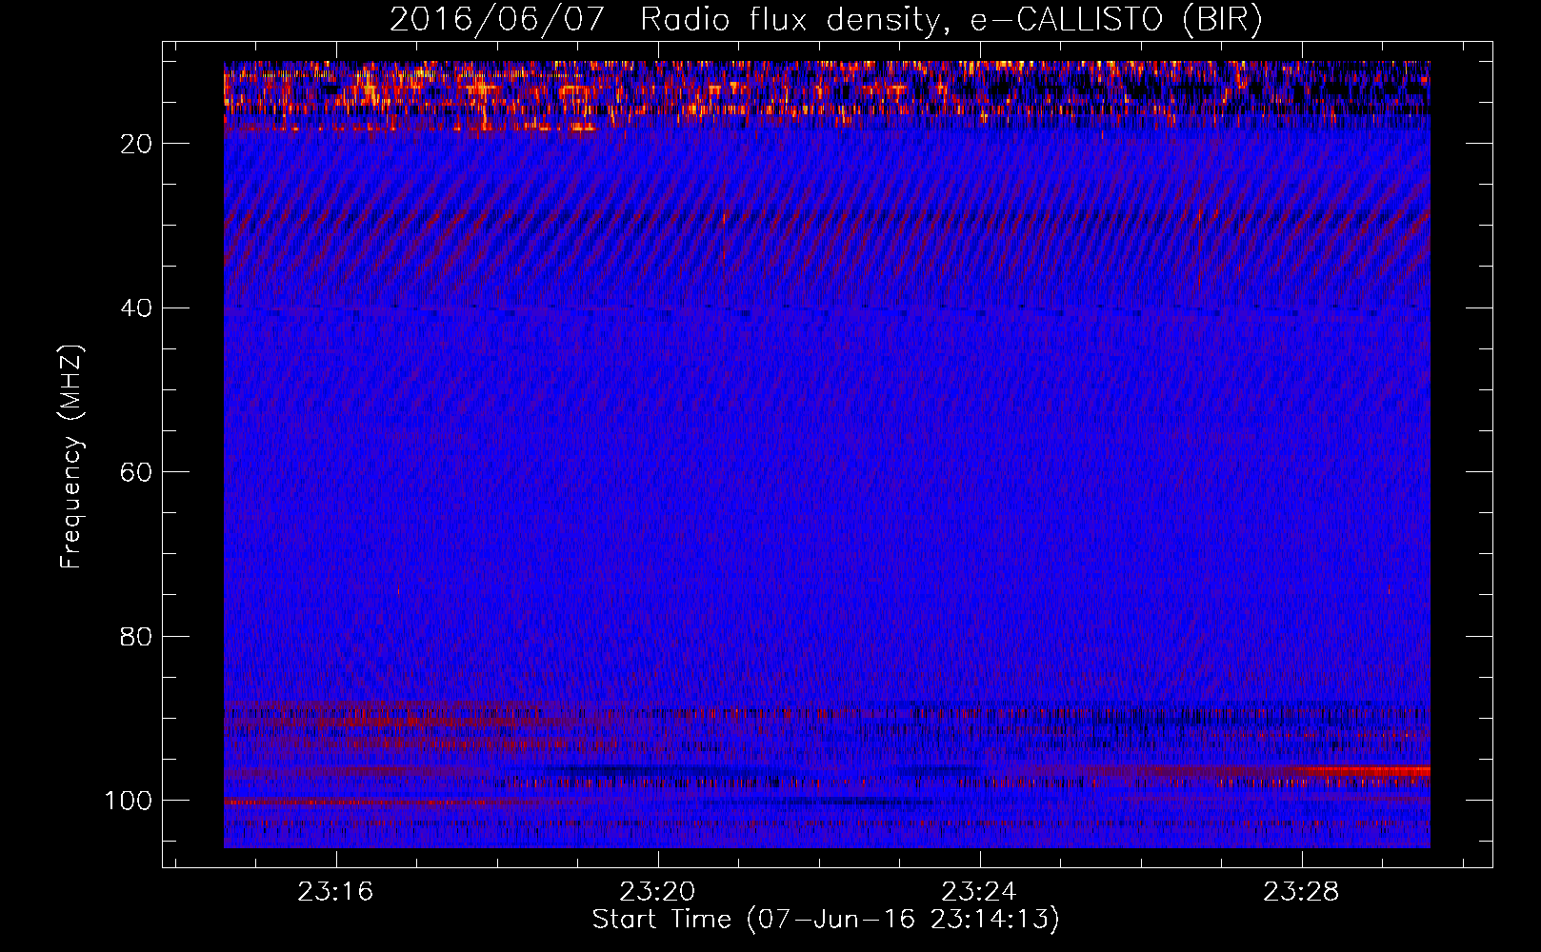1541x952 pixels.
Task: Click the 23:28 time tick label
Action: pos(1301,892)
